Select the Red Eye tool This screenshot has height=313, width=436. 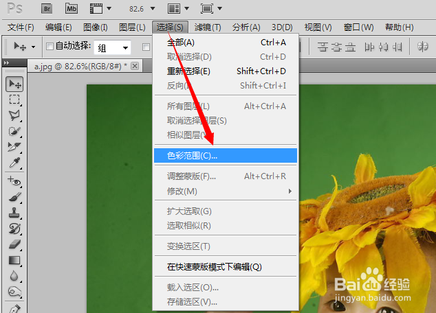tap(14, 181)
